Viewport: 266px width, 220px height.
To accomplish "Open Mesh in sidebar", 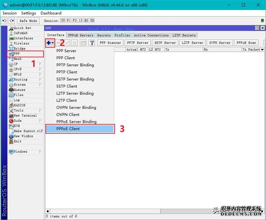I will click(x=26, y=59).
